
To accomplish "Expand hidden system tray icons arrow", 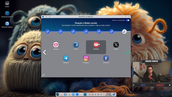I will tap(104, 94).
